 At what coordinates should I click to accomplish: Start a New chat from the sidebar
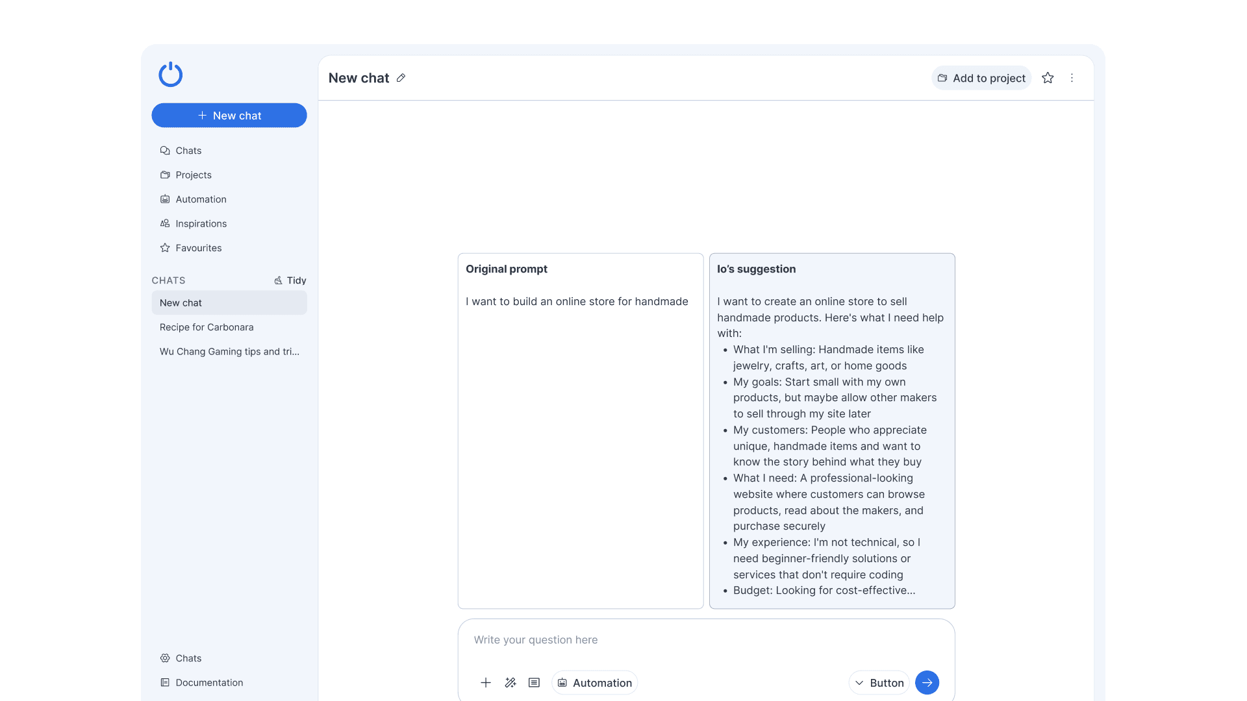pos(229,116)
